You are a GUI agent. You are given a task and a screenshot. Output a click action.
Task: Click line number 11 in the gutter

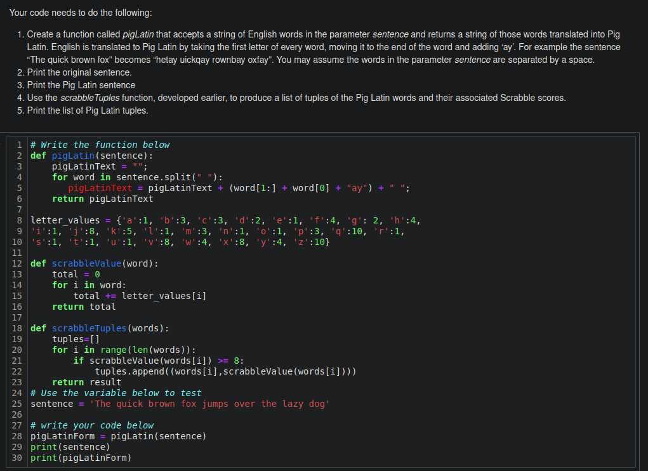[x=17, y=253]
